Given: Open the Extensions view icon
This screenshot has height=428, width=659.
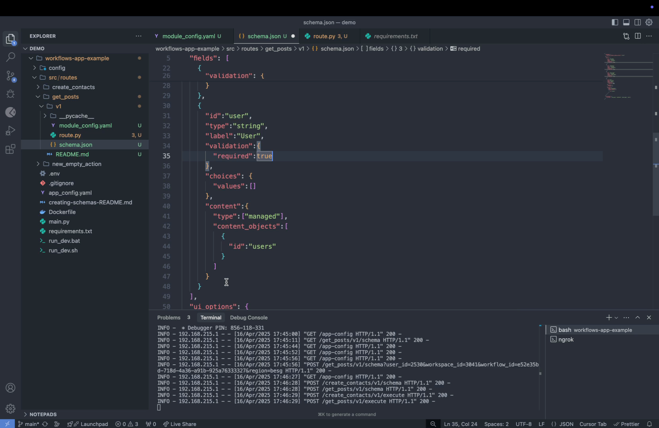Looking at the screenshot, I should click(11, 149).
